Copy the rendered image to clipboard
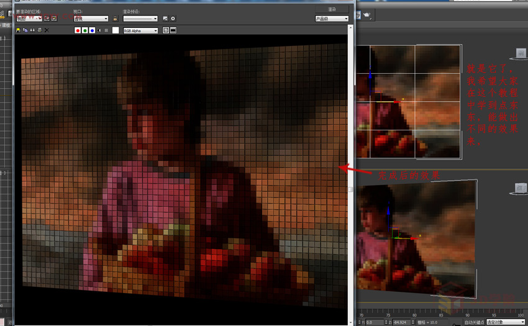Screen dimensions: 528x326 pos(25,30)
